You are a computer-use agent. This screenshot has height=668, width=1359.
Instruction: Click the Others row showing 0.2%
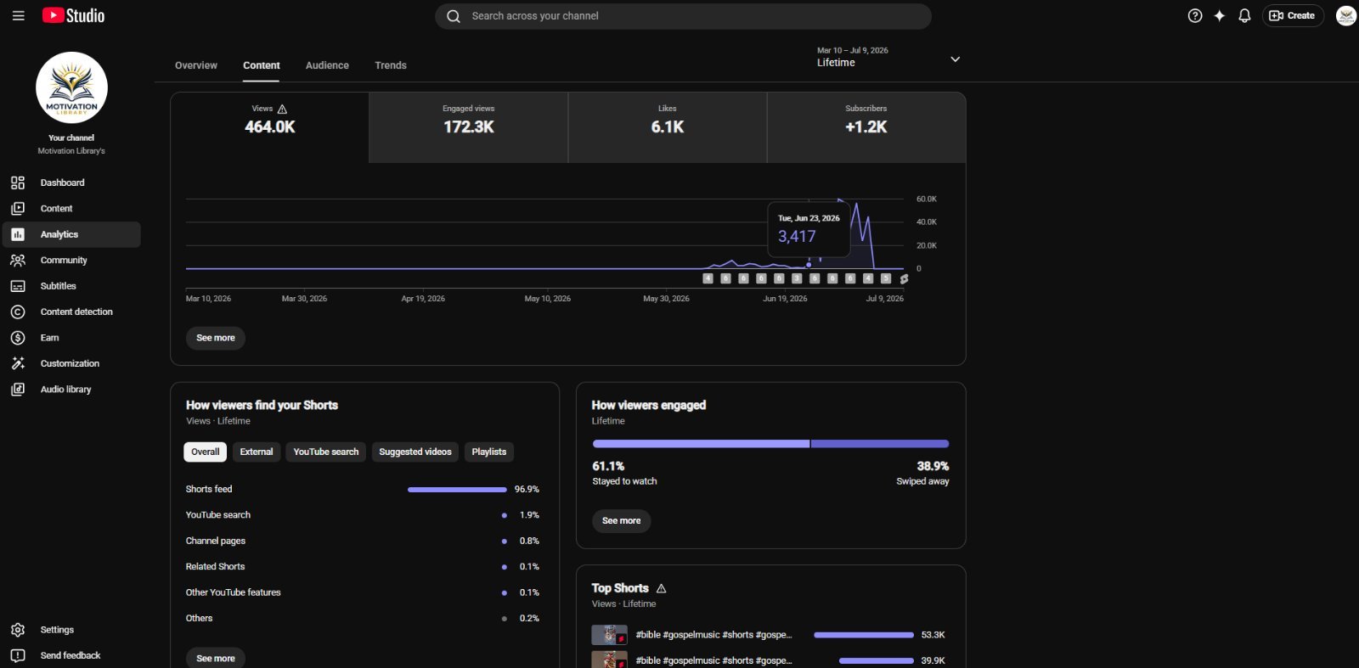(363, 619)
